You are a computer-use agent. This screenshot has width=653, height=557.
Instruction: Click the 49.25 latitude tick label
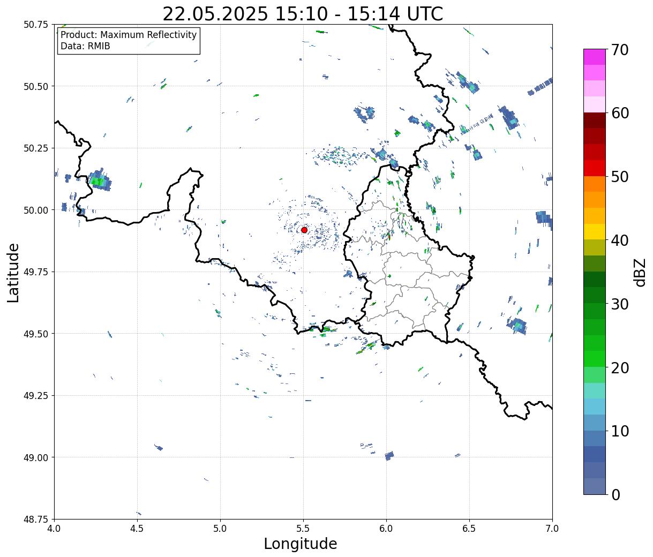coord(36,396)
